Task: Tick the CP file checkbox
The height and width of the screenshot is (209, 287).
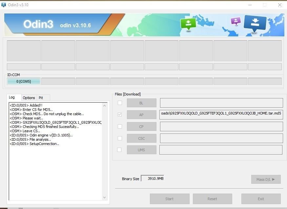Action: (120, 126)
